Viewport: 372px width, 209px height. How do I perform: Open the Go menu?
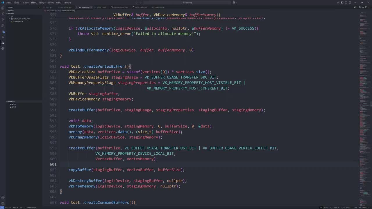point(42,3)
